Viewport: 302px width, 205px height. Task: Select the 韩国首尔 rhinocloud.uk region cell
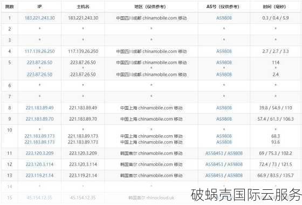tap(152, 197)
